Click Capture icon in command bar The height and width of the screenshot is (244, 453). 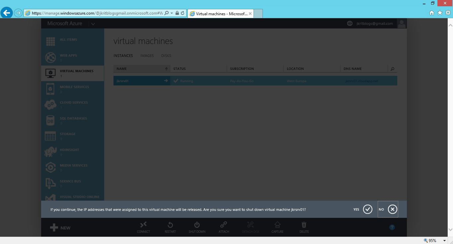277,225
